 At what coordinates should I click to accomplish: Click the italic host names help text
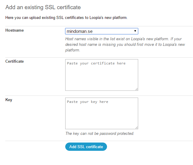pyautogui.click(x=125, y=44)
